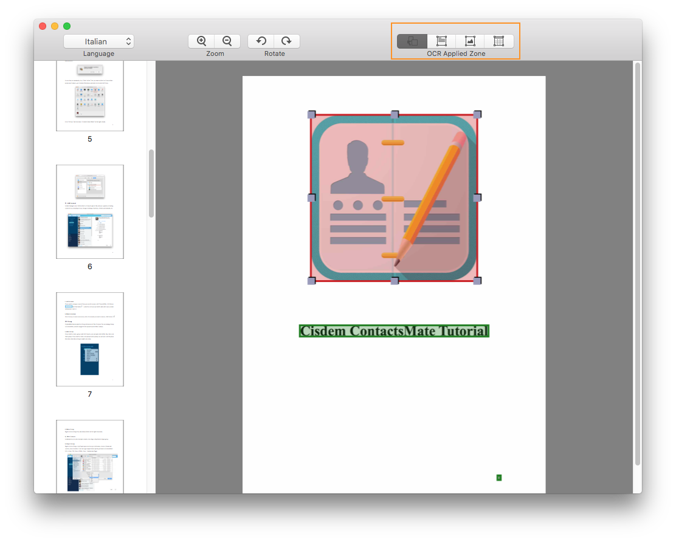The height and width of the screenshot is (542, 676).
Task: Click the Zoom In magnifier button
Action: pyautogui.click(x=201, y=41)
